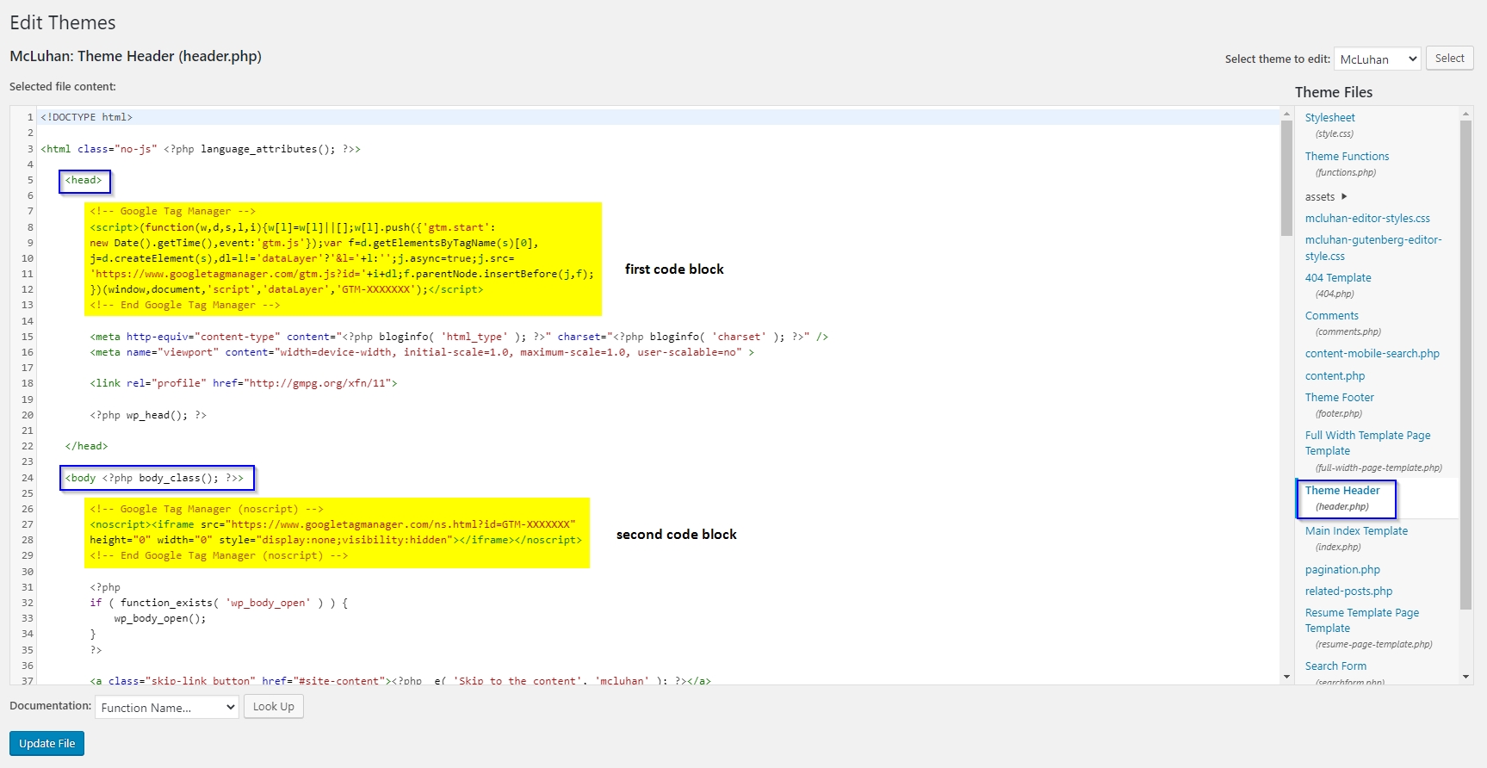Image resolution: width=1487 pixels, height=768 pixels.
Task: Click the Look Up button
Action: click(x=274, y=707)
